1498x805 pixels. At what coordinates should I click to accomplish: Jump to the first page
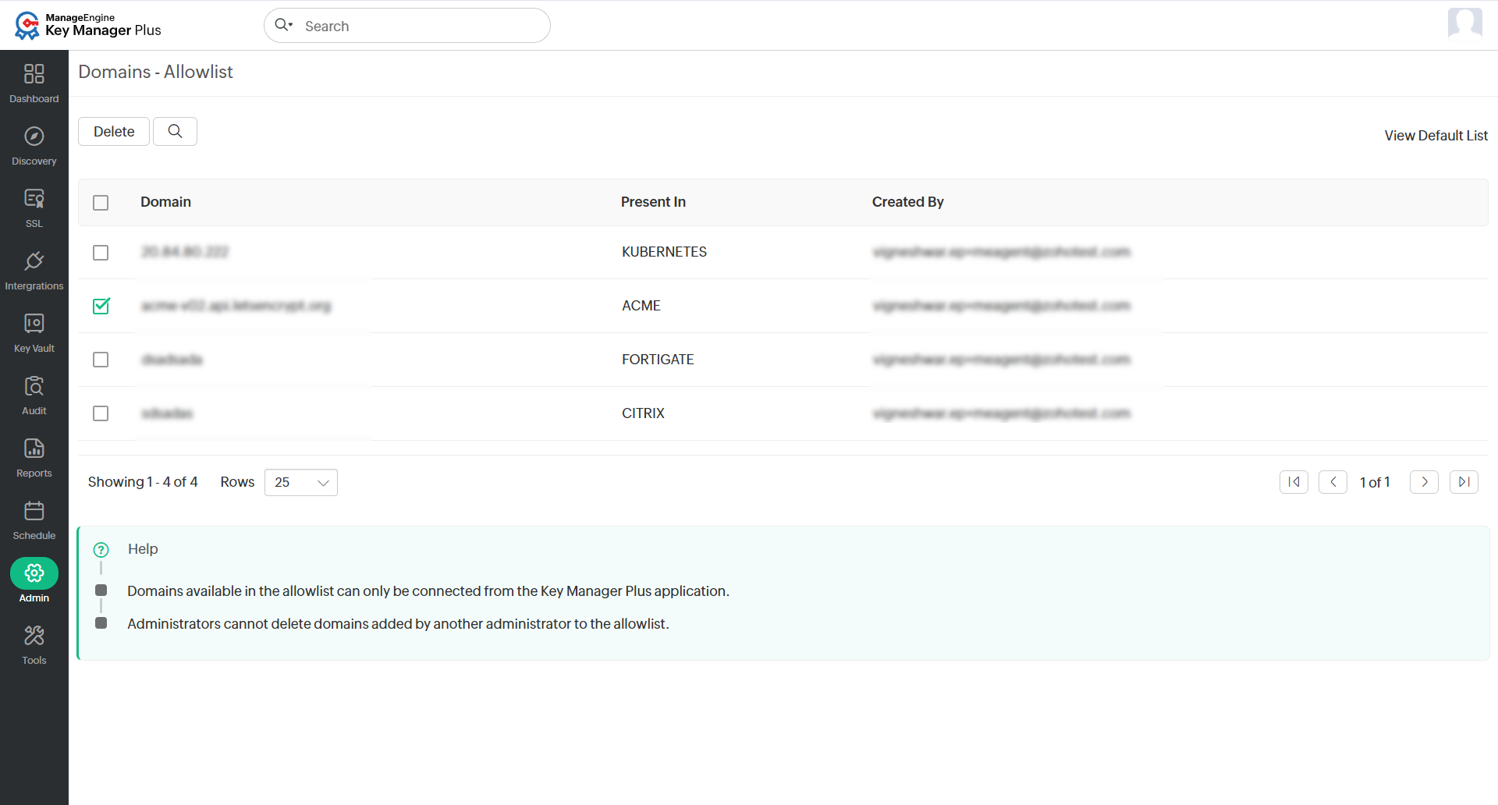[x=1294, y=482]
